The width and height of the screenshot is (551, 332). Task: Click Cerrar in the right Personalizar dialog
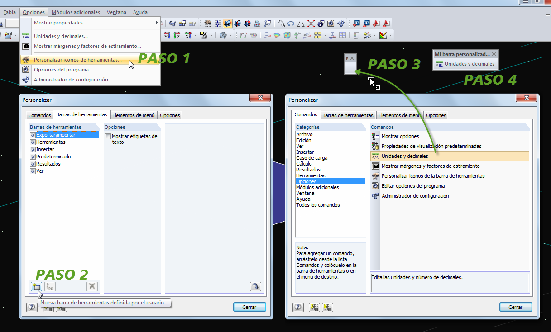516,307
